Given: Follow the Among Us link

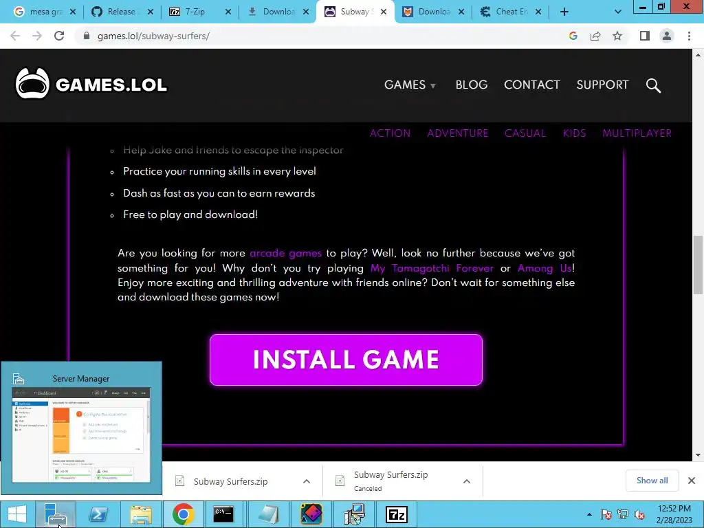Looking at the screenshot, I should (544, 269).
